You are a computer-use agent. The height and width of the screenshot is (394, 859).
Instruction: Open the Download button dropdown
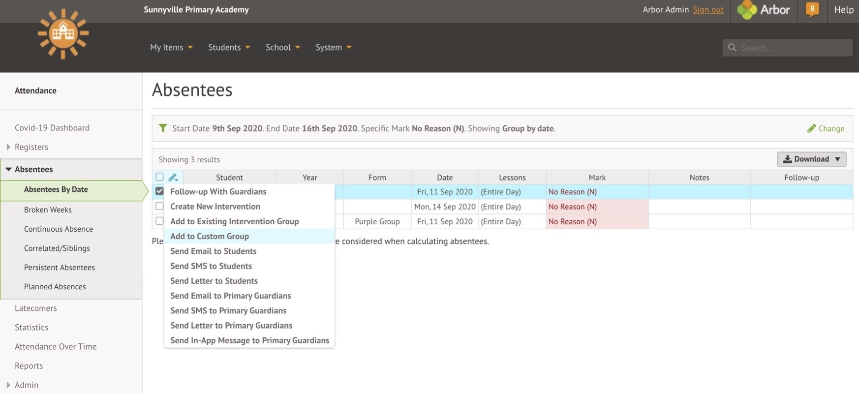[x=812, y=159]
